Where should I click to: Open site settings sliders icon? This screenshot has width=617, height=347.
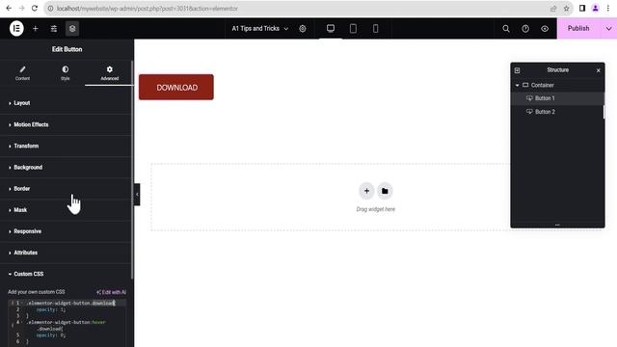[54, 28]
